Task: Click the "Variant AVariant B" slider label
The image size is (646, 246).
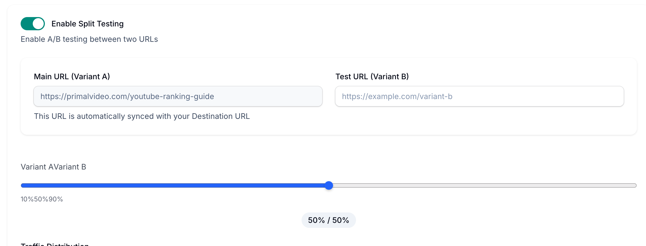Action: click(53, 167)
